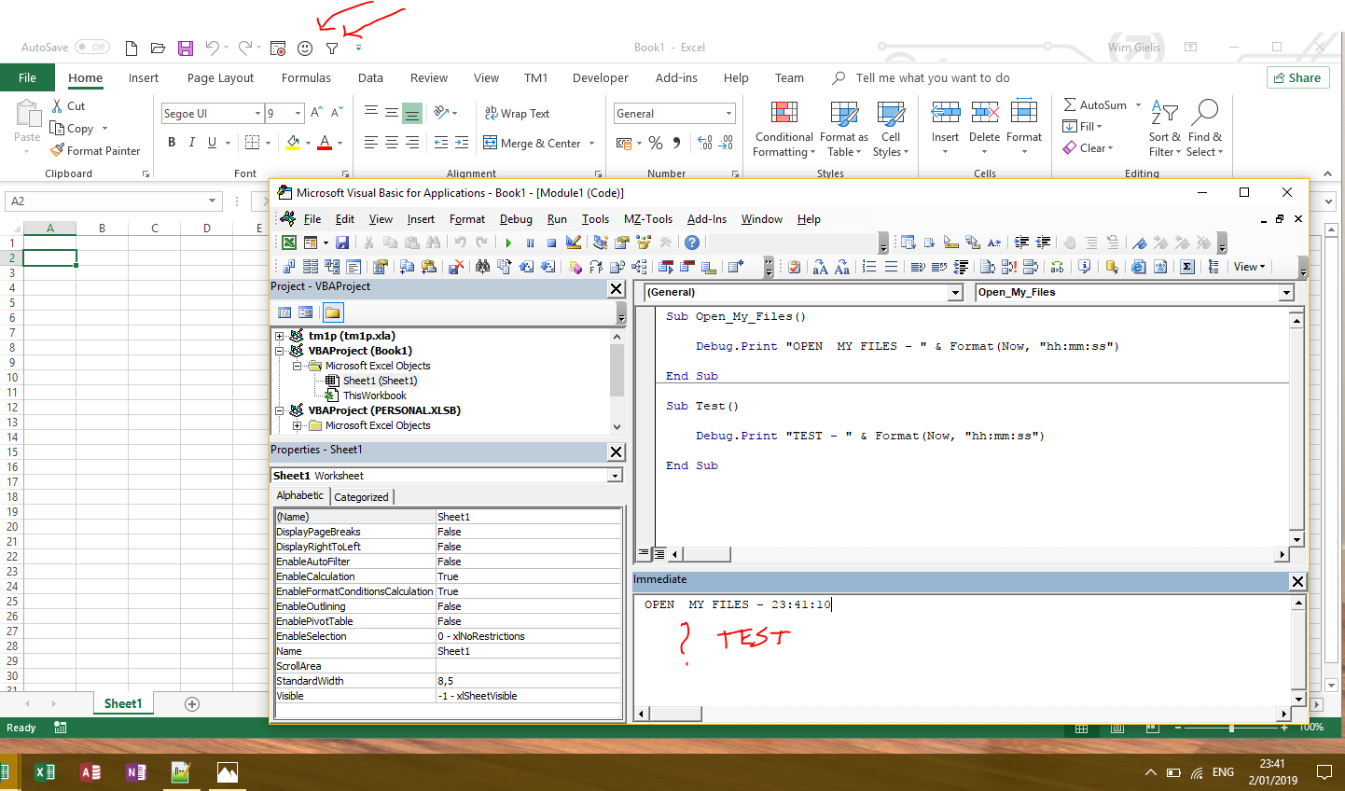Screen dimensions: 1345x791
Task: Click Conditional Formatting button
Action: [784, 129]
